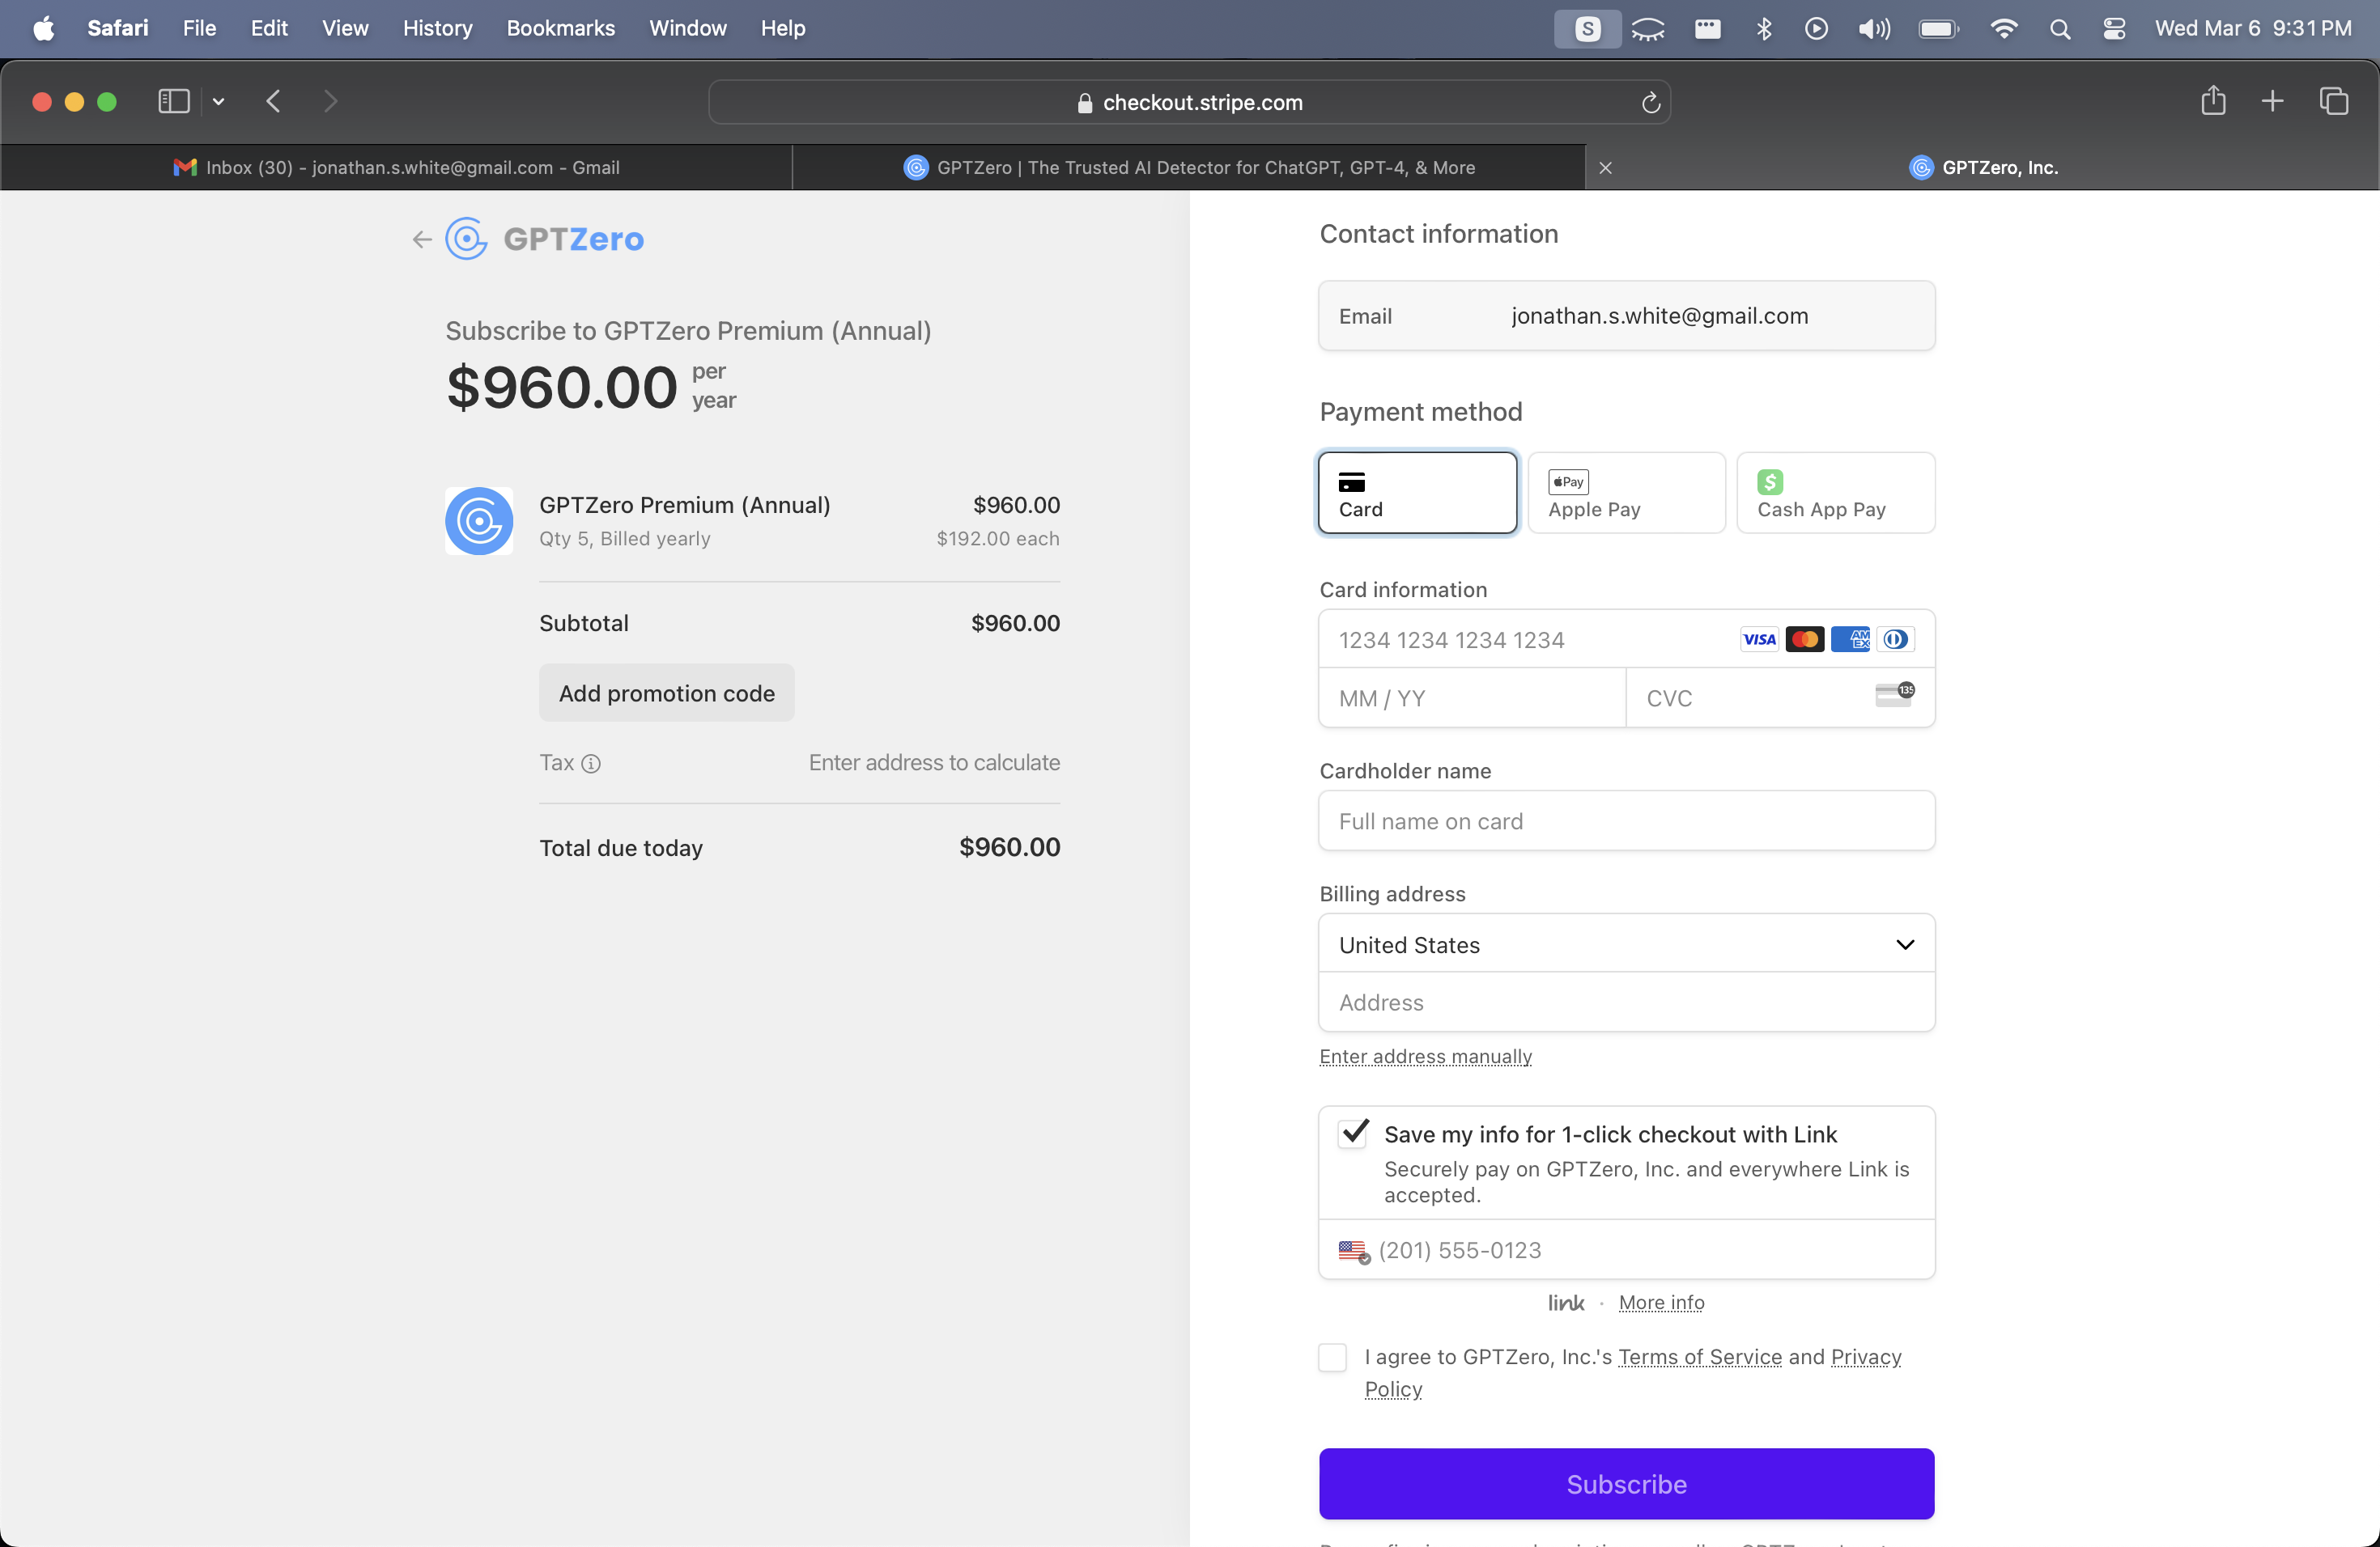The image size is (2380, 1547).
Task: Click the Wi-Fi status icon
Action: [2003, 29]
